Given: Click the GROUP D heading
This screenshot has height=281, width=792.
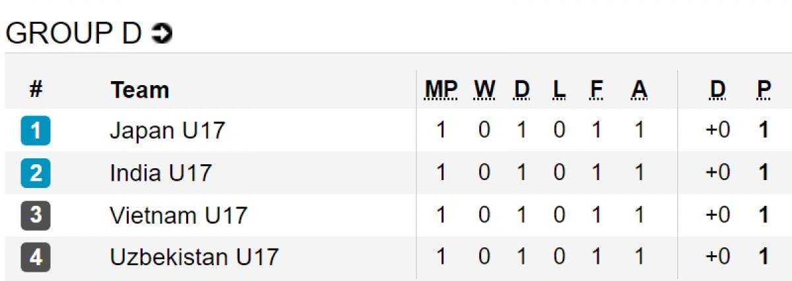Looking at the screenshot, I should point(73,34).
